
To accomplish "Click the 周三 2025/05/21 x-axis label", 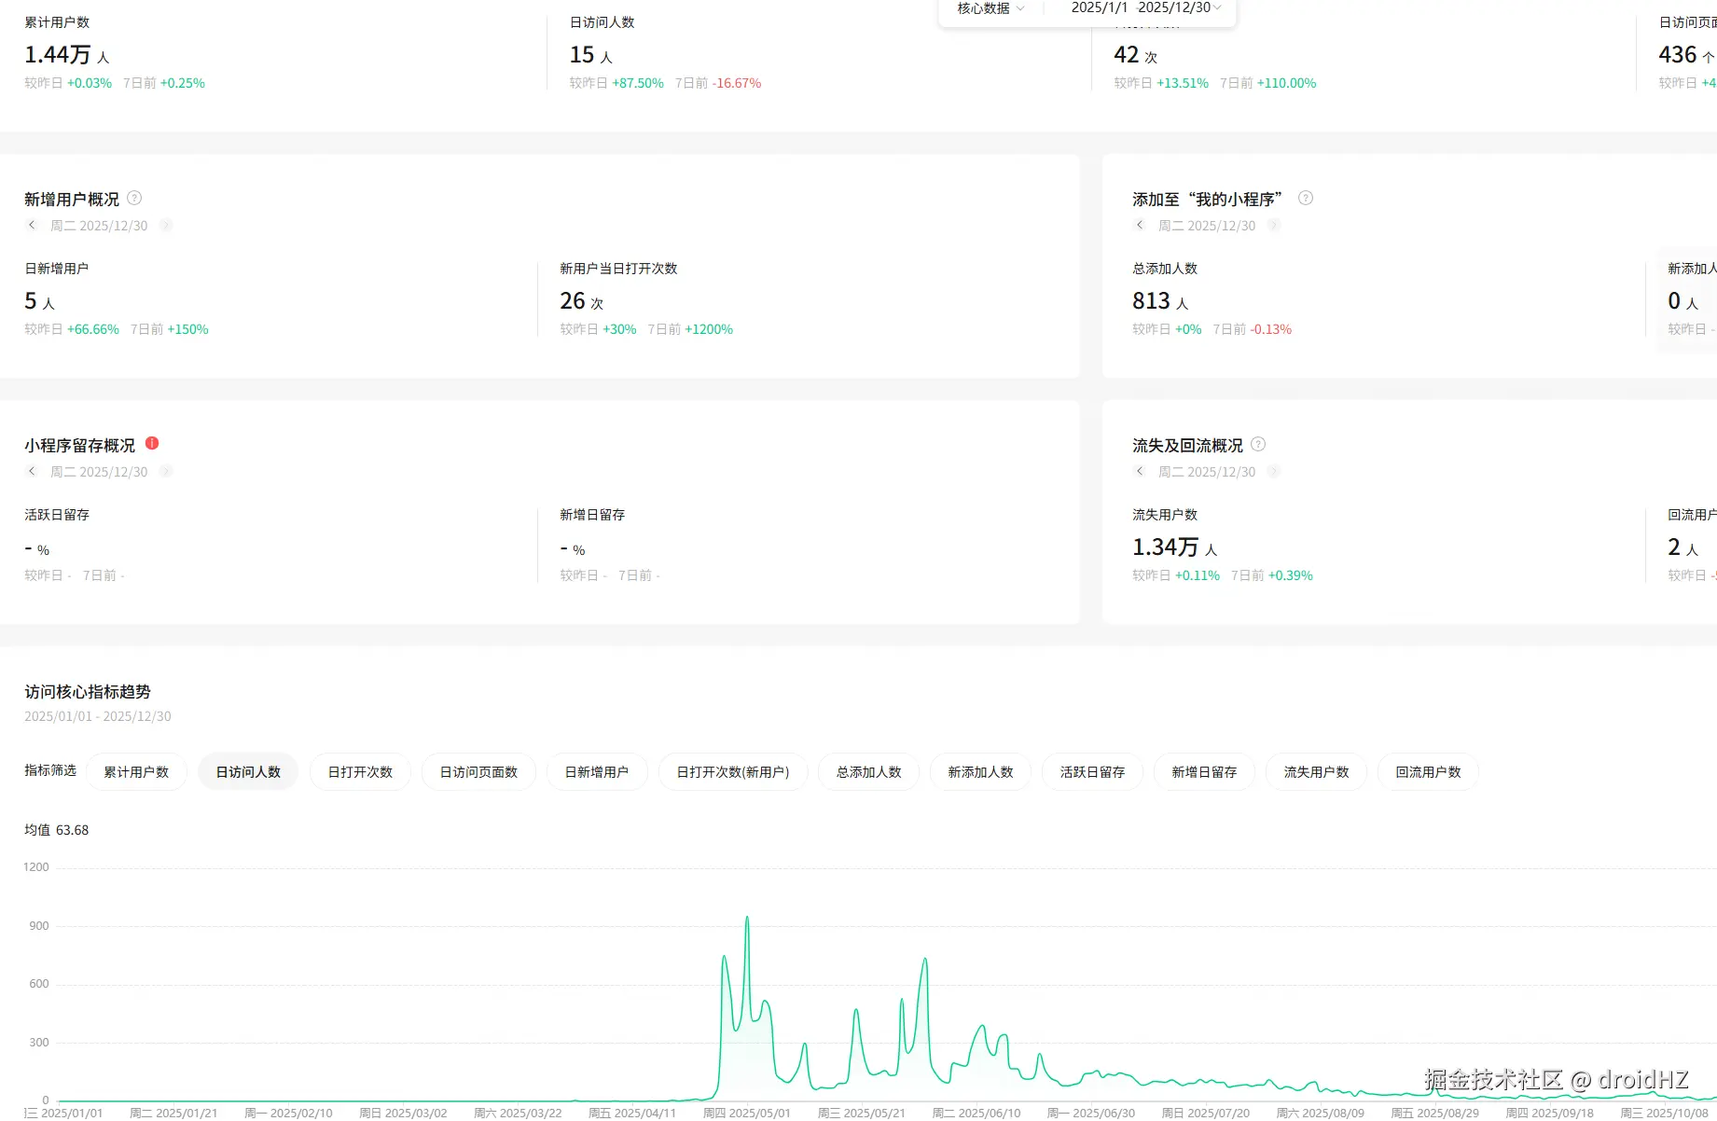I will pos(861,1113).
